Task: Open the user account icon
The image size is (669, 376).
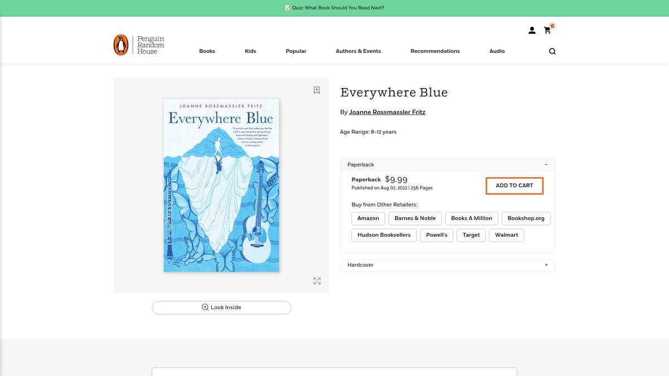Action: pyautogui.click(x=532, y=31)
